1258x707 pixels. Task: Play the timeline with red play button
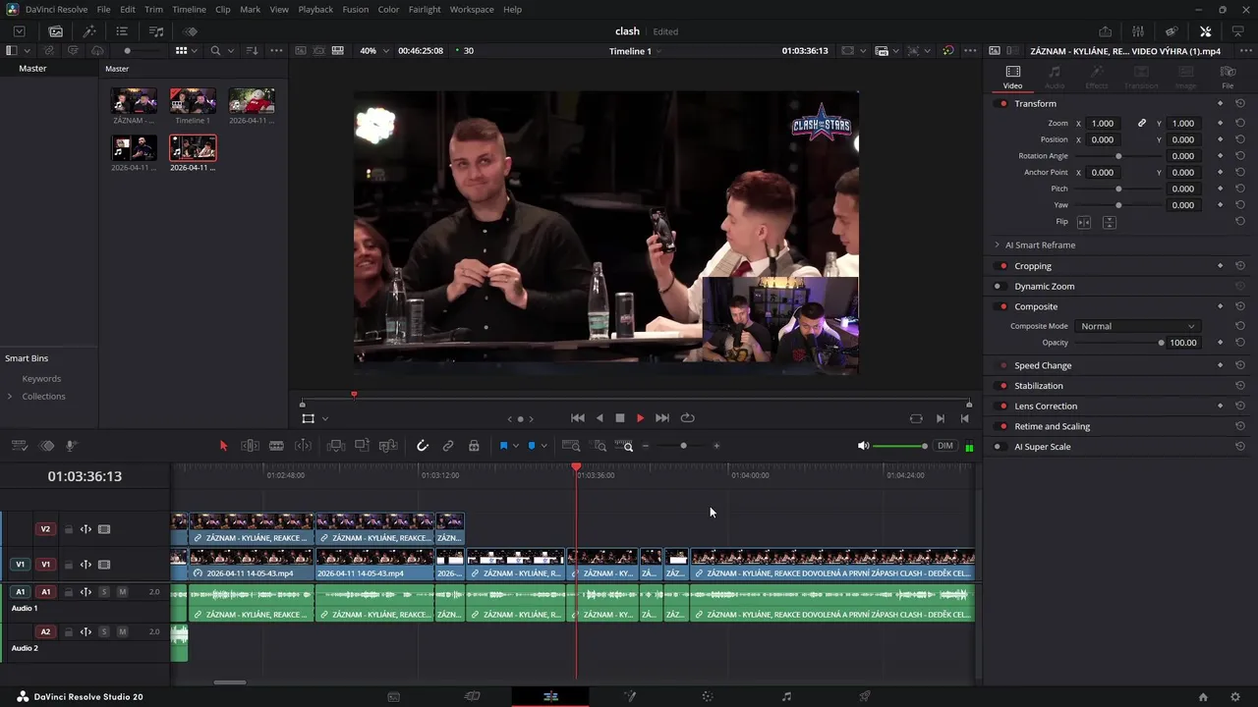coord(640,418)
